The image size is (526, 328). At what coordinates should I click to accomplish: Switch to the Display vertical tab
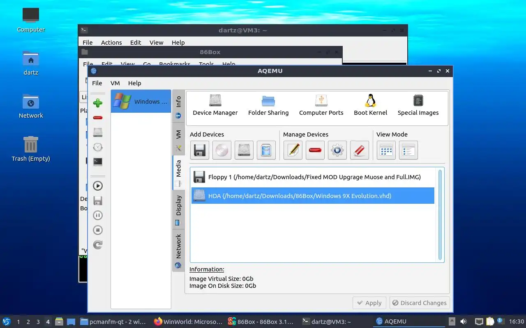pyautogui.click(x=178, y=210)
